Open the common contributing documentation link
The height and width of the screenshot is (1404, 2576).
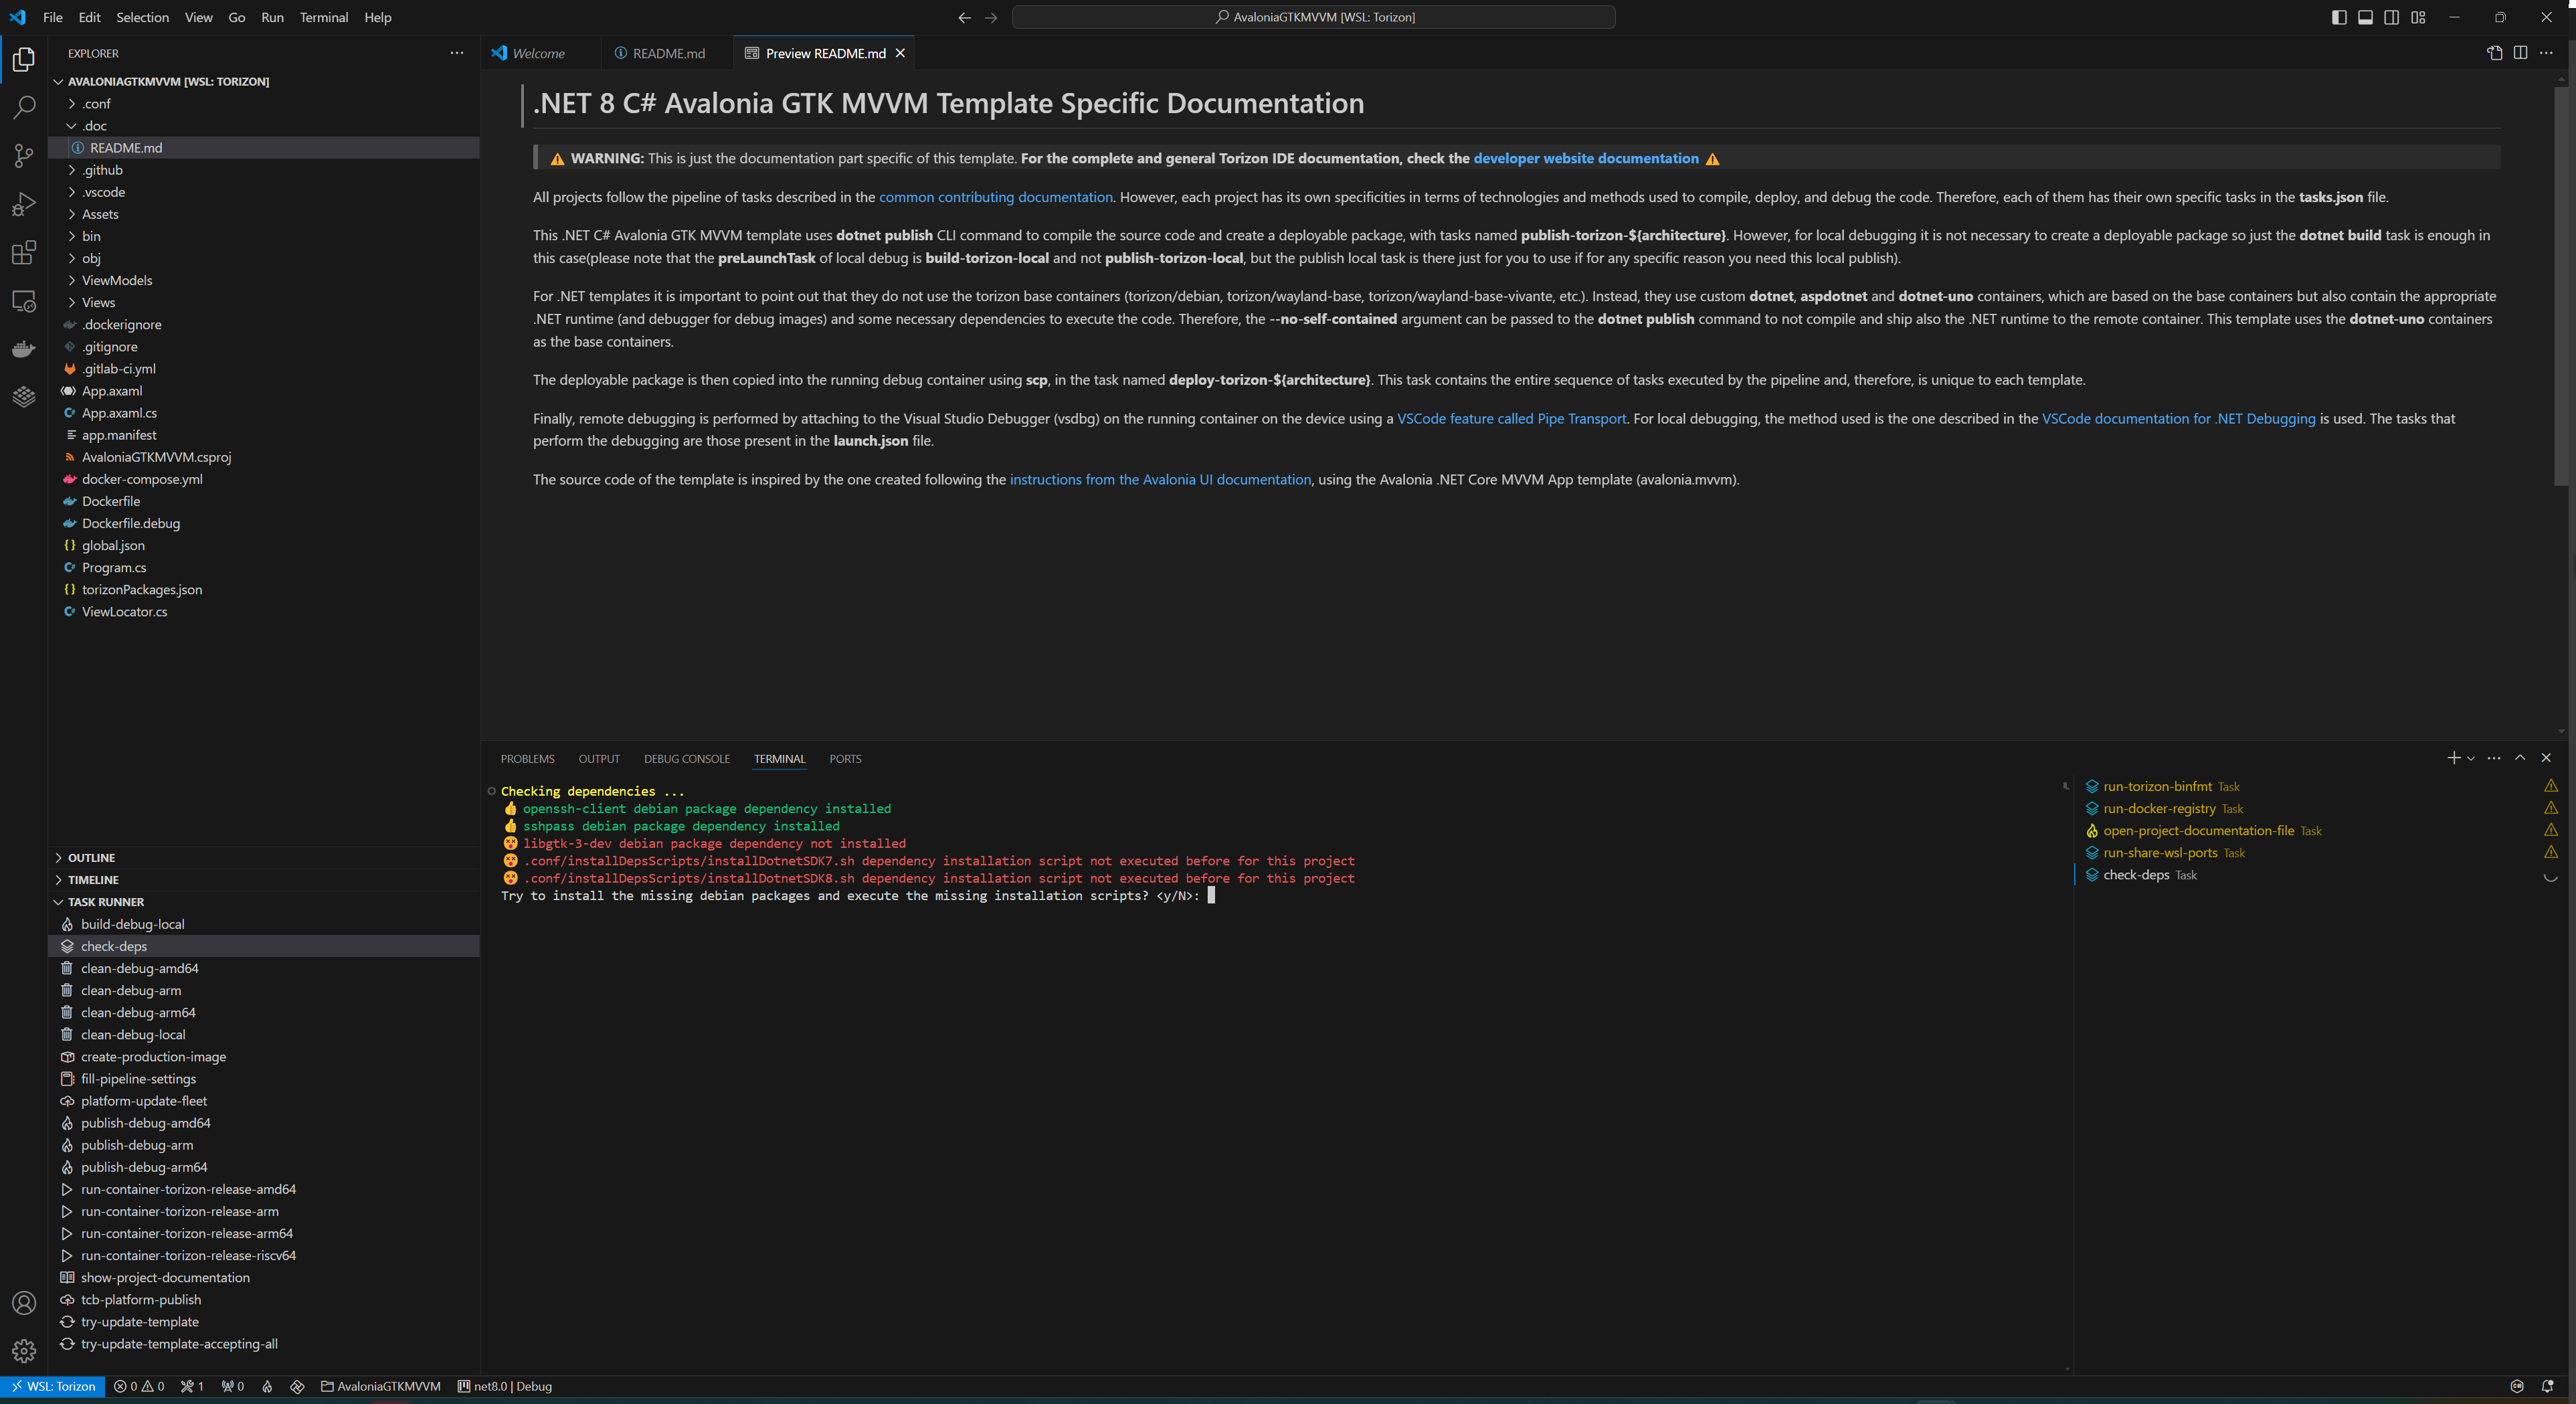coord(995,197)
